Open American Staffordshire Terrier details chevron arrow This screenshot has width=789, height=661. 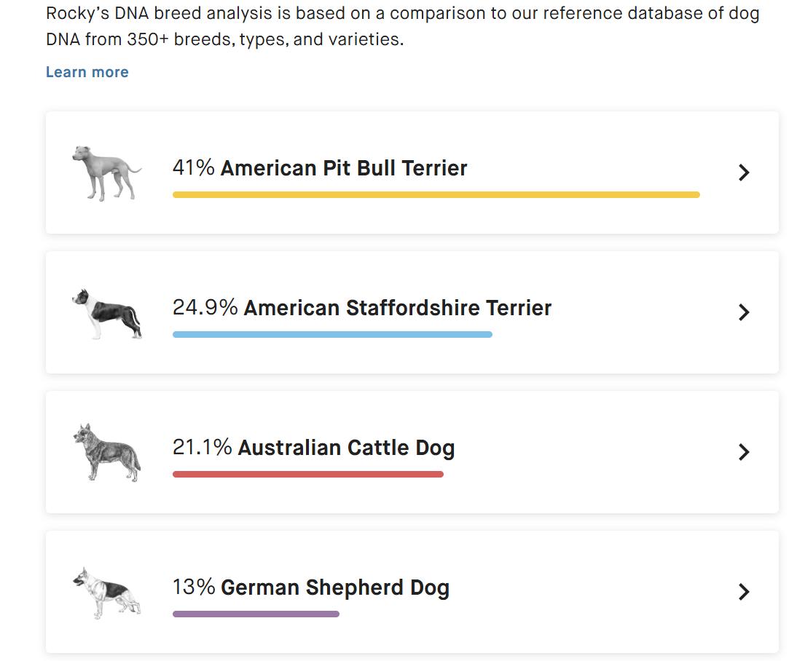tap(744, 312)
